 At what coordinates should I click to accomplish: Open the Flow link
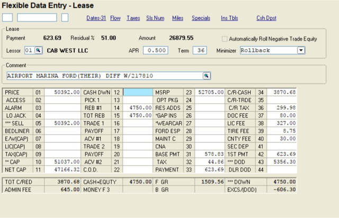[x=115, y=18]
